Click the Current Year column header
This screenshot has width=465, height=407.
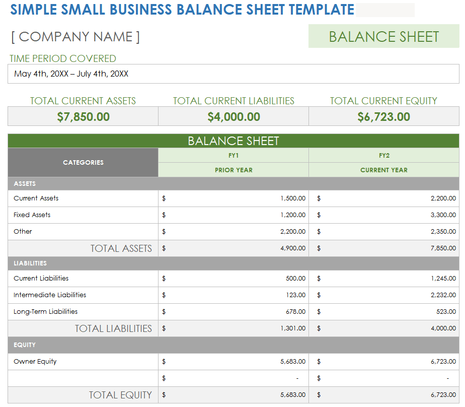[383, 170]
